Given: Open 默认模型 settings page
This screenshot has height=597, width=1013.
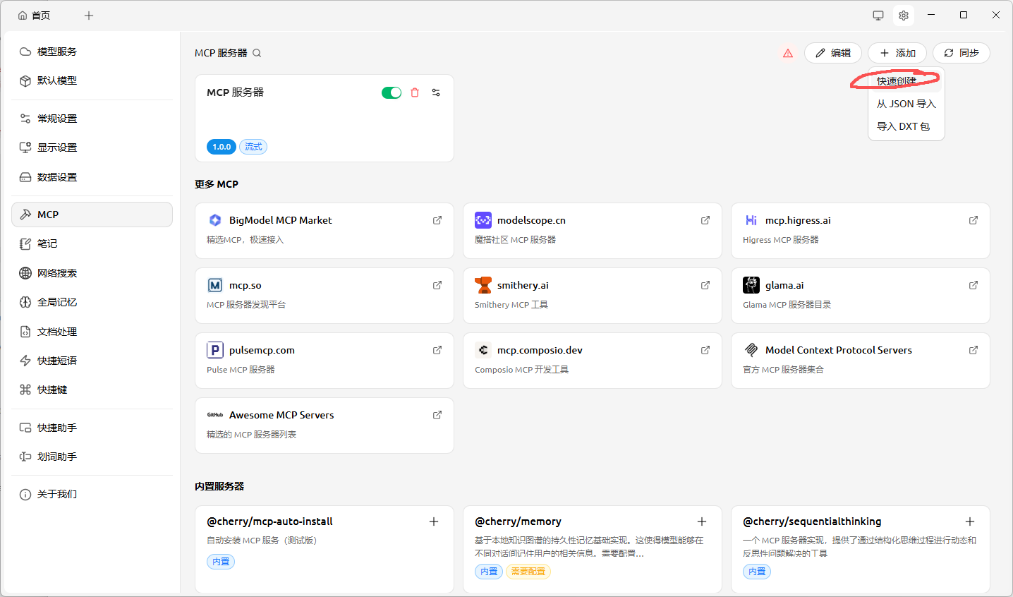Looking at the screenshot, I should pyautogui.click(x=92, y=80).
